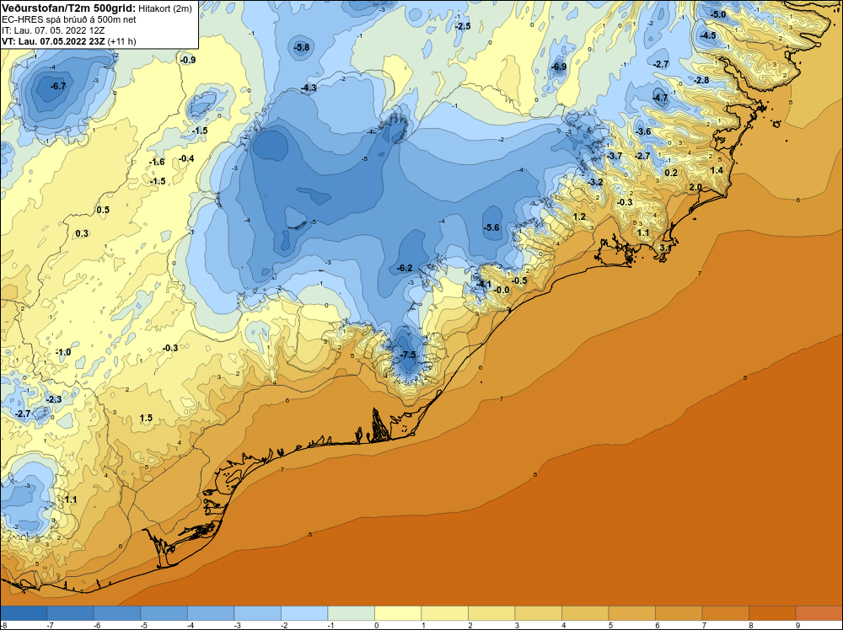
Task: Click the '-2.3' temperature value
Action: [x=54, y=399]
